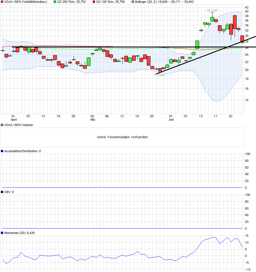Click the '23.' date axis label
This screenshot has height=272, width=256.
tap(231, 116)
